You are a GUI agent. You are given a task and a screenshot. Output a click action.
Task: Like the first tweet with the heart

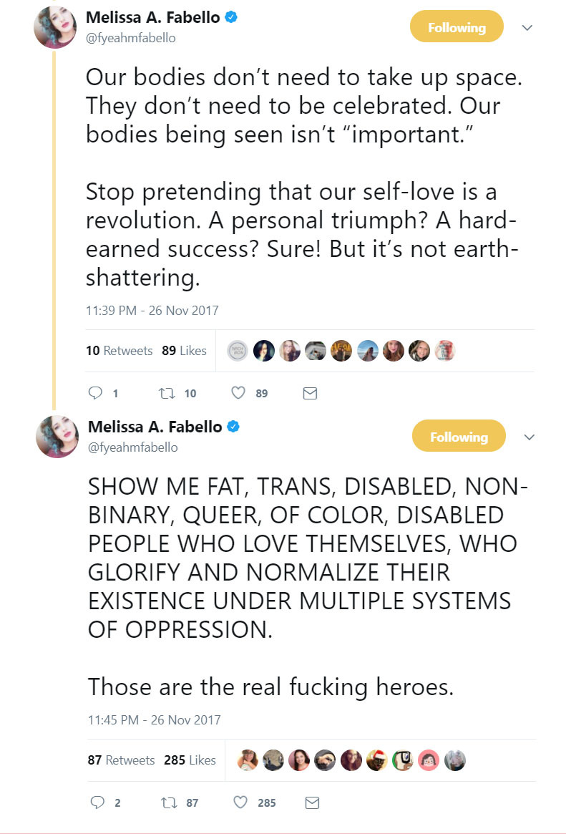pyautogui.click(x=239, y=393)
